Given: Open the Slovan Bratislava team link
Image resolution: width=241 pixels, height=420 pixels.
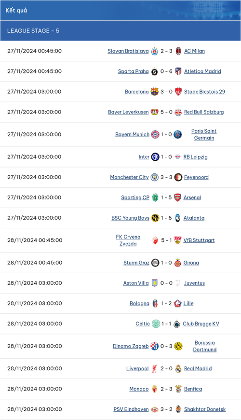Looking at the screenshot, I should point(128,51).
